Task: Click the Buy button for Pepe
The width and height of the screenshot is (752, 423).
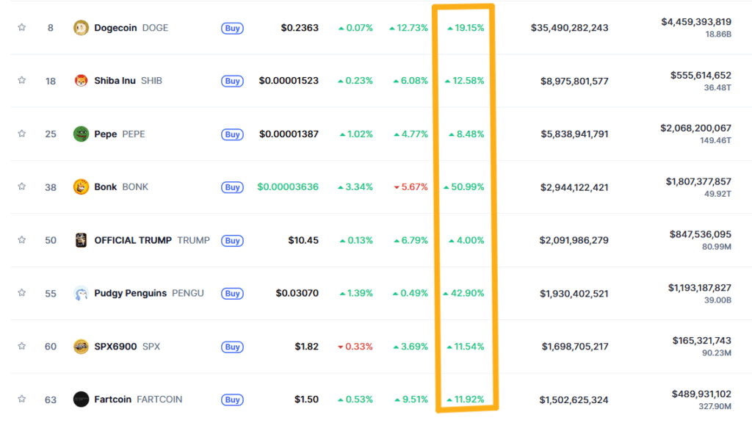Action: pyautogui.click(x=232, y=134)
